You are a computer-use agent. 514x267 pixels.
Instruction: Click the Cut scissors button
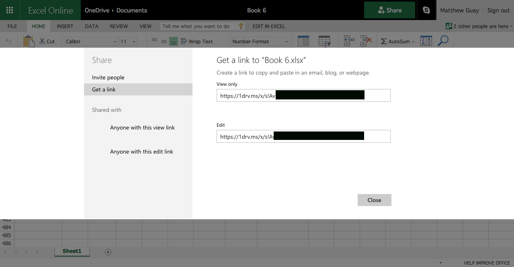coord(47,41)
